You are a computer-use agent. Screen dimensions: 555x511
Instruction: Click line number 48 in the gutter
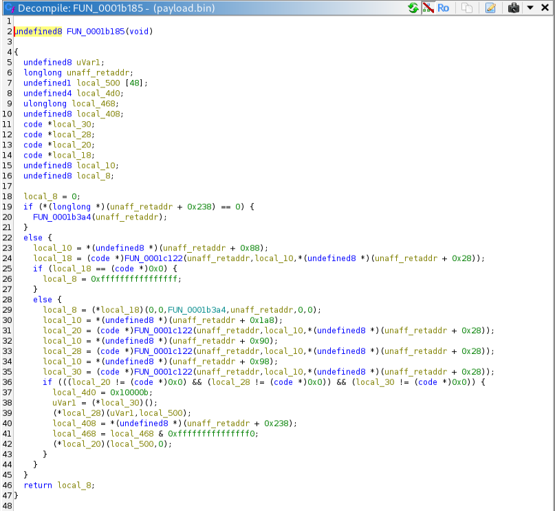7,506
